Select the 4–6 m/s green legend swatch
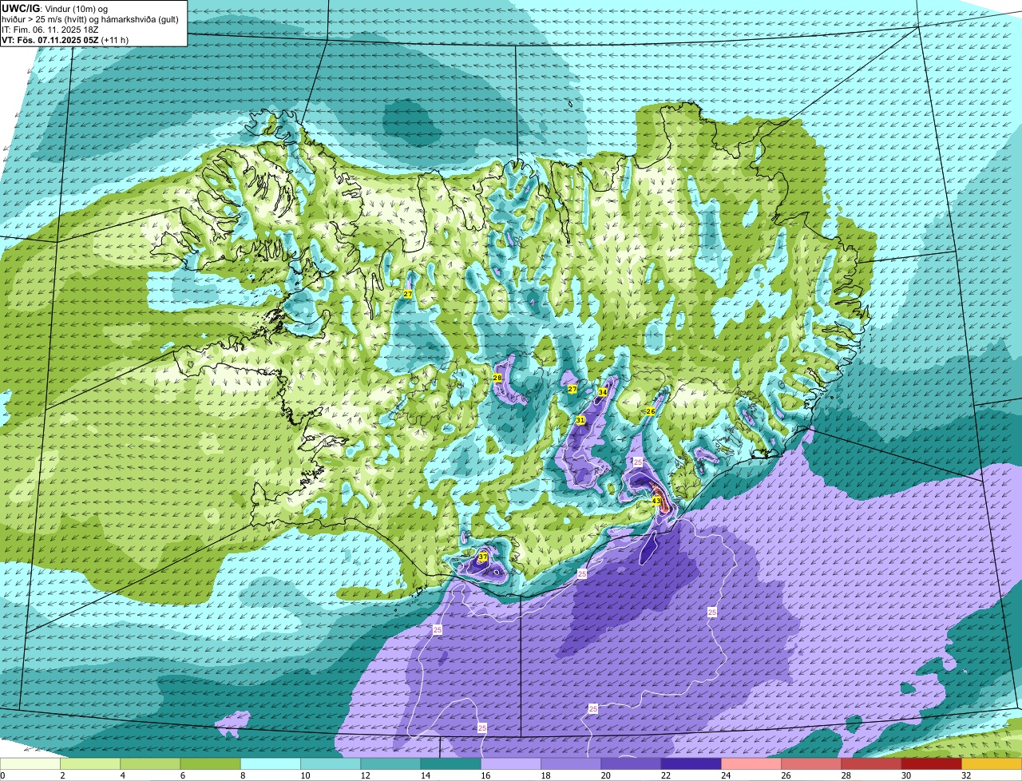Image resolution: width=1022 pixels, height=781 pixels. (150, 763)
